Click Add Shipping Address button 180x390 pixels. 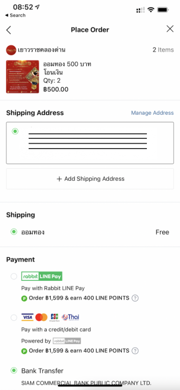click(90, 179)
